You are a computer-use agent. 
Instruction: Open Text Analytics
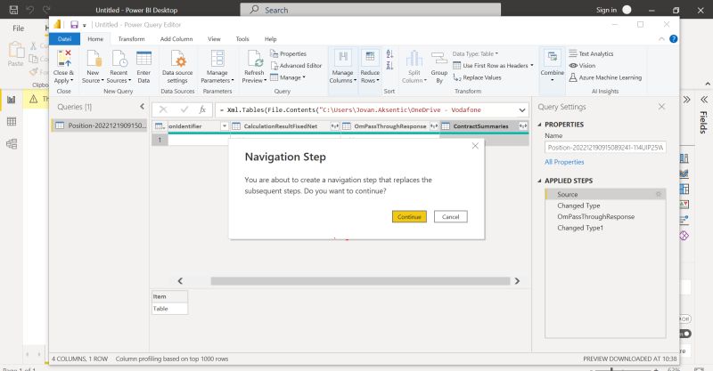coord(591,53)
